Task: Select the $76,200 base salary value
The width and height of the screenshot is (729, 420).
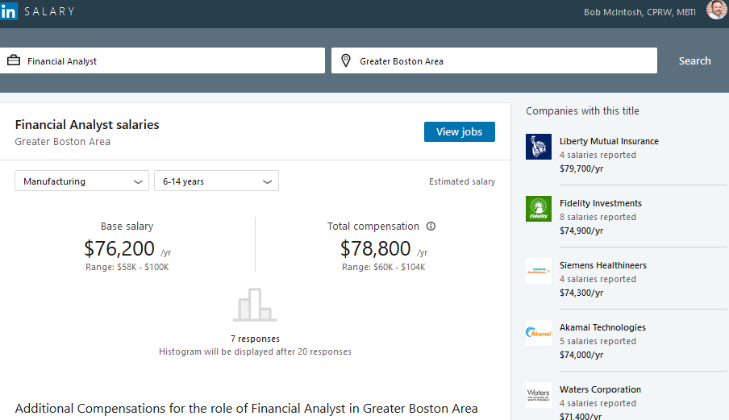Action: 119,248
